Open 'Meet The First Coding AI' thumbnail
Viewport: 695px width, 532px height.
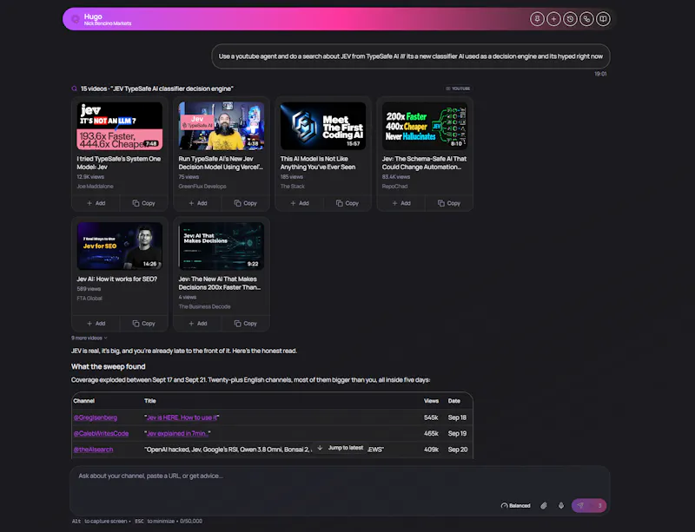click(x=323, y=126)
